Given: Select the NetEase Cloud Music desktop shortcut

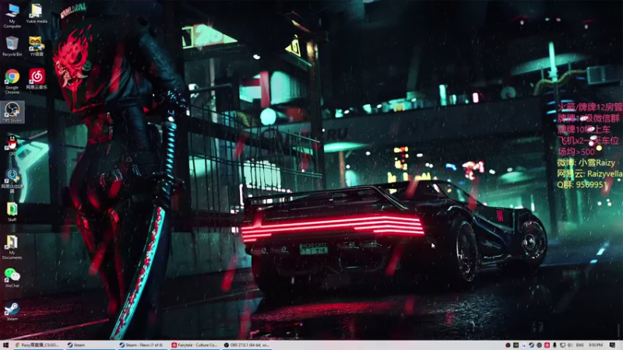Looking at the screenshot, I should point(37,79).
